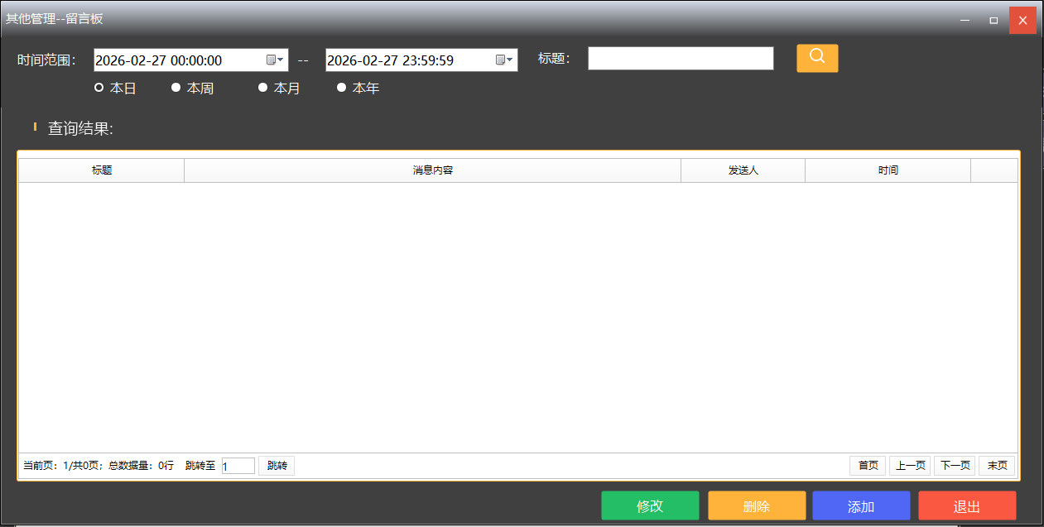Click into the 标题 search text field
The height and width of the screenshot is (527, 1044).
tap(681, 59)
